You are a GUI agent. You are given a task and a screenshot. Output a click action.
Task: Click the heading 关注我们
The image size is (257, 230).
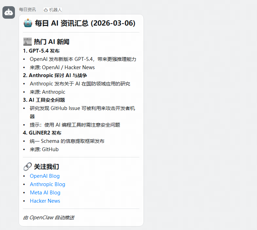(x=46, y=167)
